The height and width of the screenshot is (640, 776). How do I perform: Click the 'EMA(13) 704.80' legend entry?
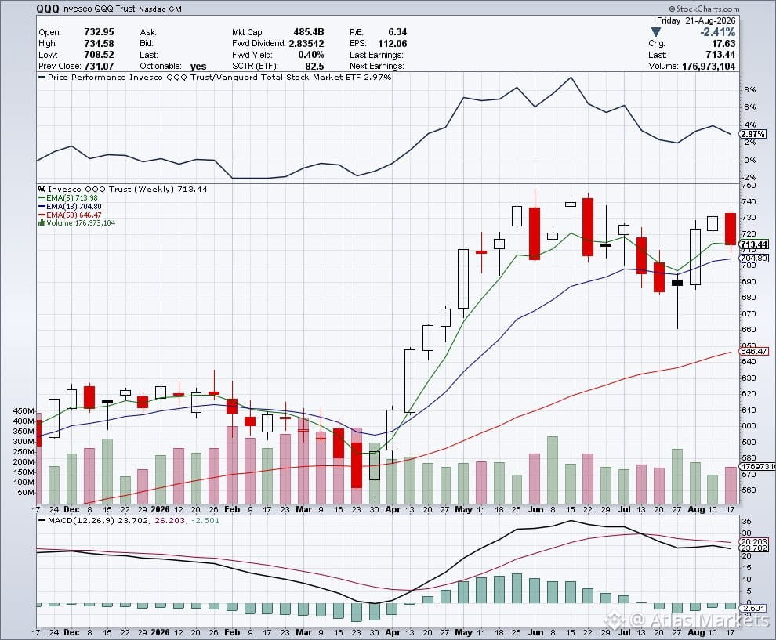click(x=70, y=206)
